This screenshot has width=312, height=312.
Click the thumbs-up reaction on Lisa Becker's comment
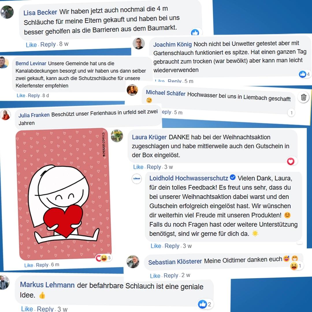(x=195, y=32)
